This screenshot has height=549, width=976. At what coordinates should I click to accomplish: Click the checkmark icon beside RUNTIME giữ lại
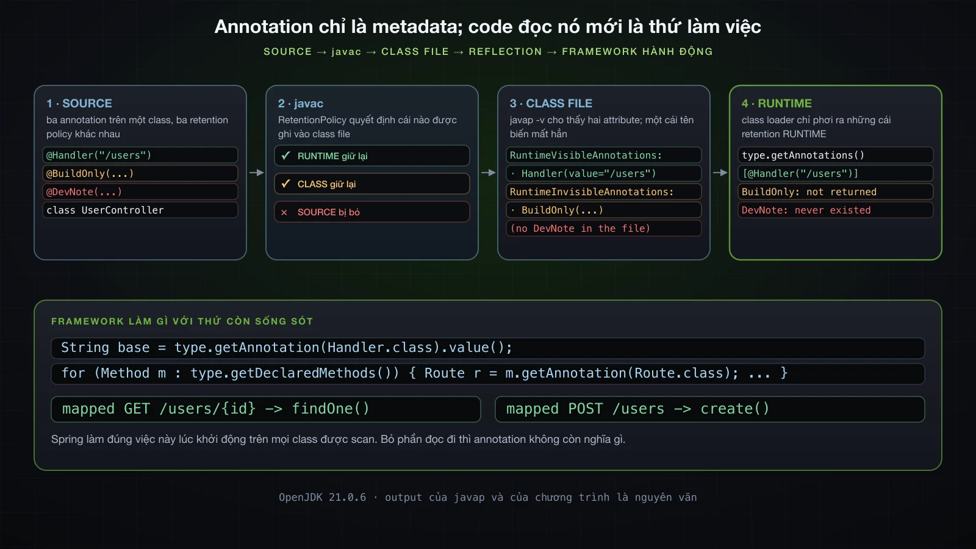[x=285, y=156]
